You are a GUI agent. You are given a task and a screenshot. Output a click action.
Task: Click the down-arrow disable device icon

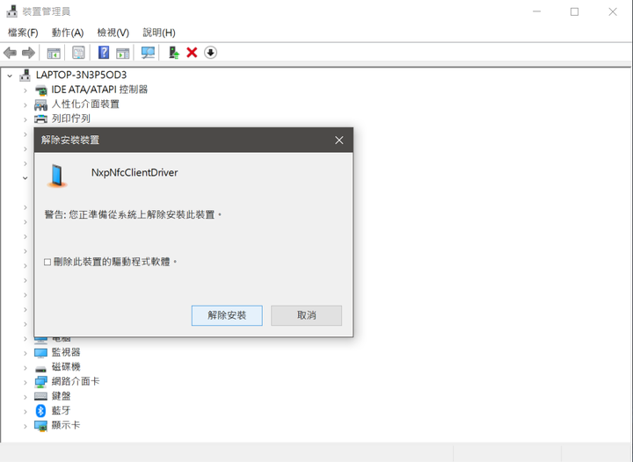click(x=210, y=53)
